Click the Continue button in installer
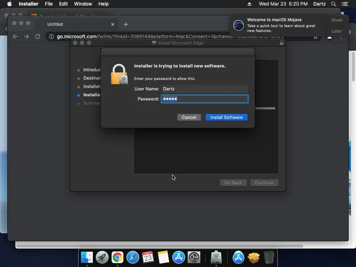The image size is (356, 267). (x=264, y=183)
